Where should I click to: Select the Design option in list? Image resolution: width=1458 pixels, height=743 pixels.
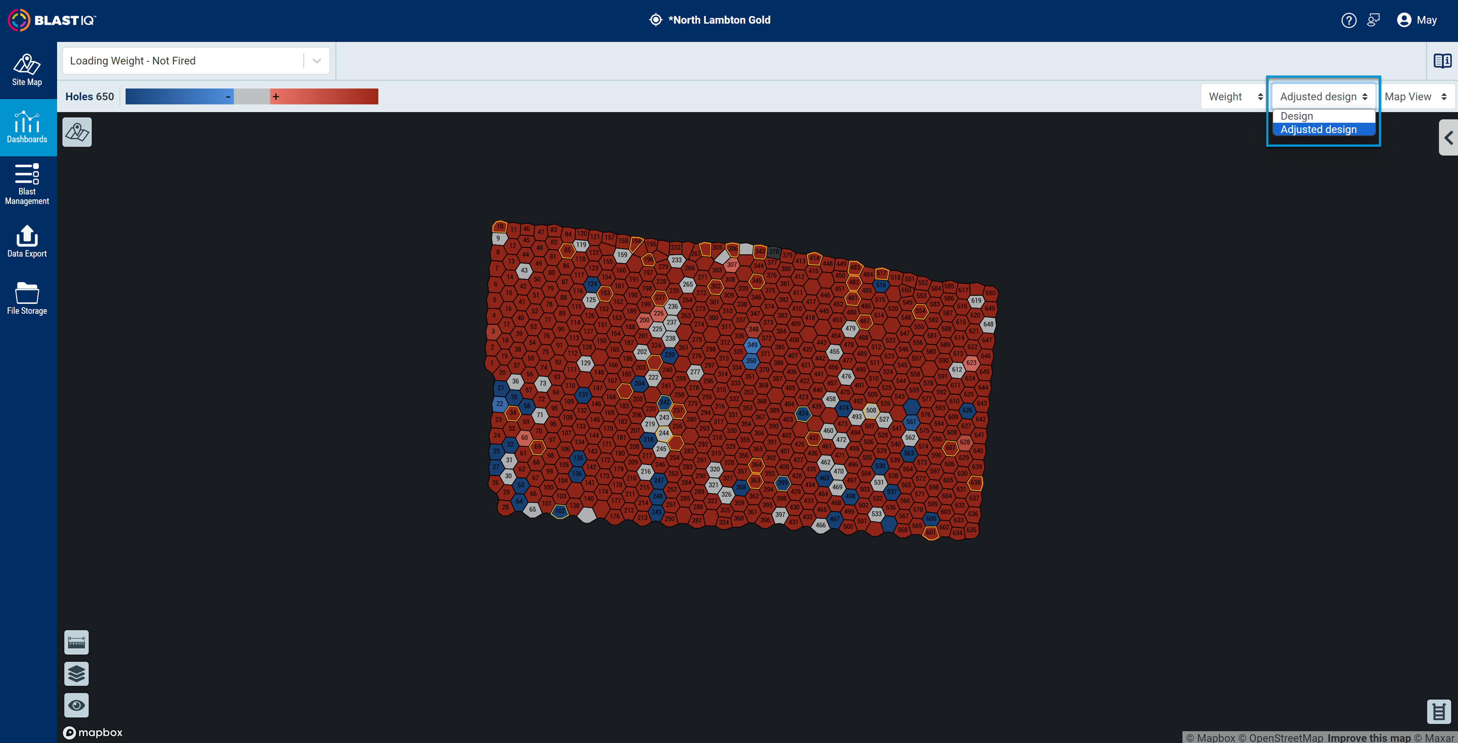(x=1323, y=116)
